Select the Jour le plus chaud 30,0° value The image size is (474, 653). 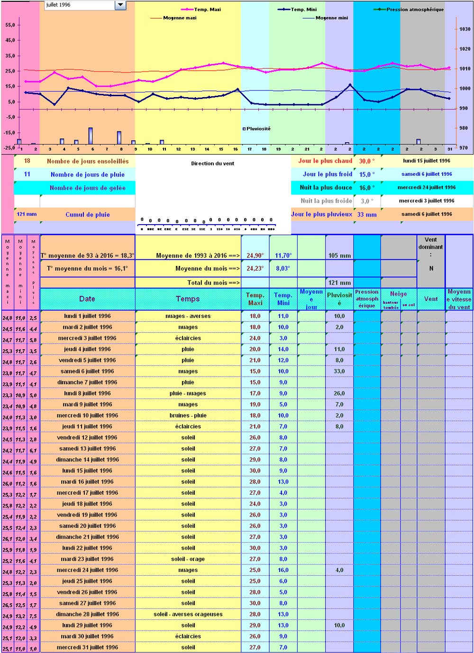pyautogui.click(x=366, y=161)
